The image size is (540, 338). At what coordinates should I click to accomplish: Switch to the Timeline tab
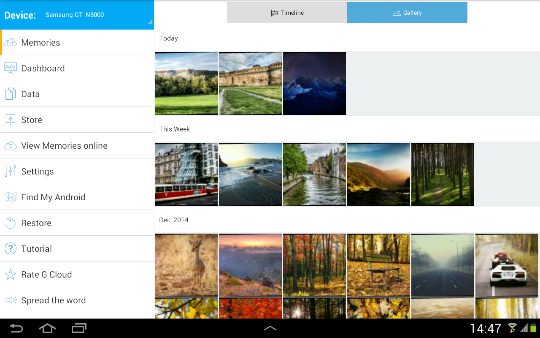click(287, 13)
